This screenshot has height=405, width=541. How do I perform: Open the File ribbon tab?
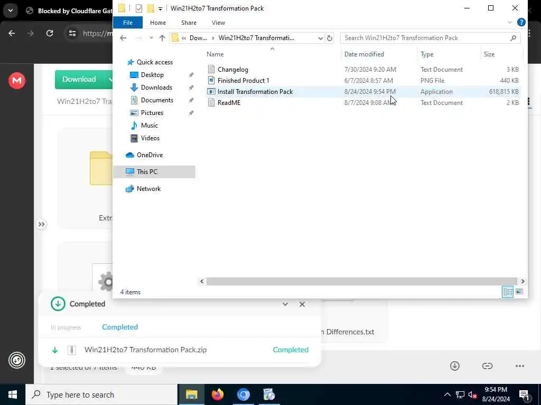(128, 23)
